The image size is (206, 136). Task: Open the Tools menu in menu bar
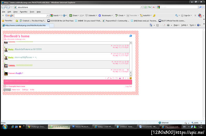click(x=32, y=12)
